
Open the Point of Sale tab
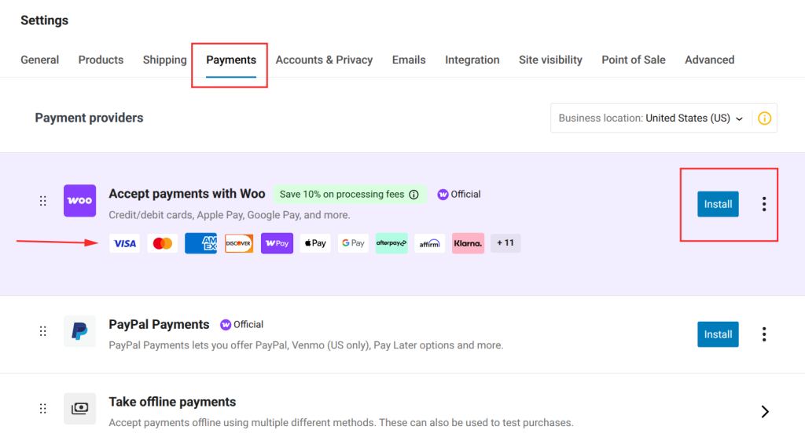tap(634, 60)
